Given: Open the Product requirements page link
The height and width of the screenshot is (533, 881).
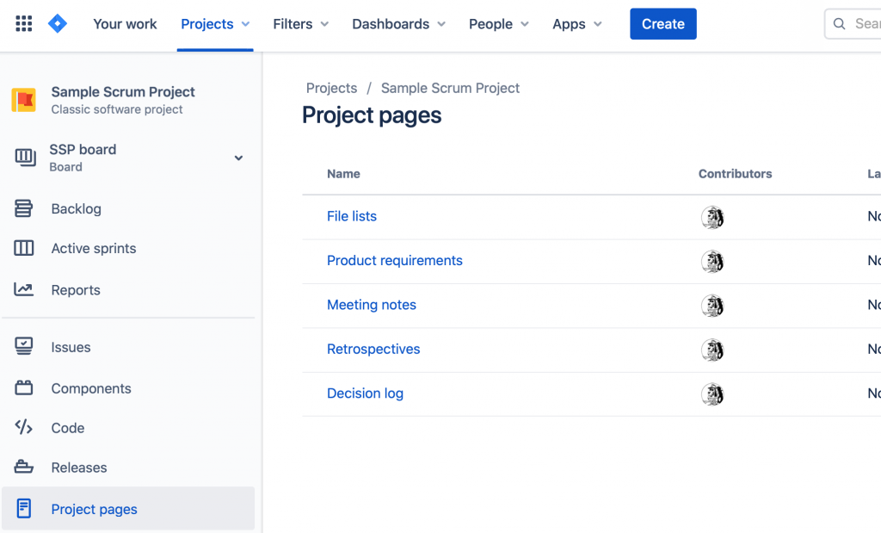Looking at the screenshot, I should click(394, 260).
